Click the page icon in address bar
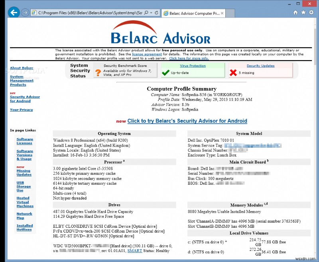Screen dimensions: 319x262 (34, 13)
